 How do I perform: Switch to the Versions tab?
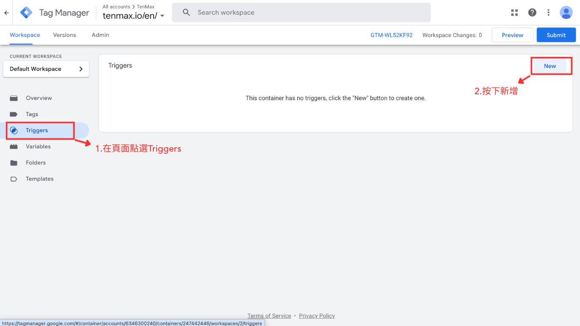tap(65, 35)
